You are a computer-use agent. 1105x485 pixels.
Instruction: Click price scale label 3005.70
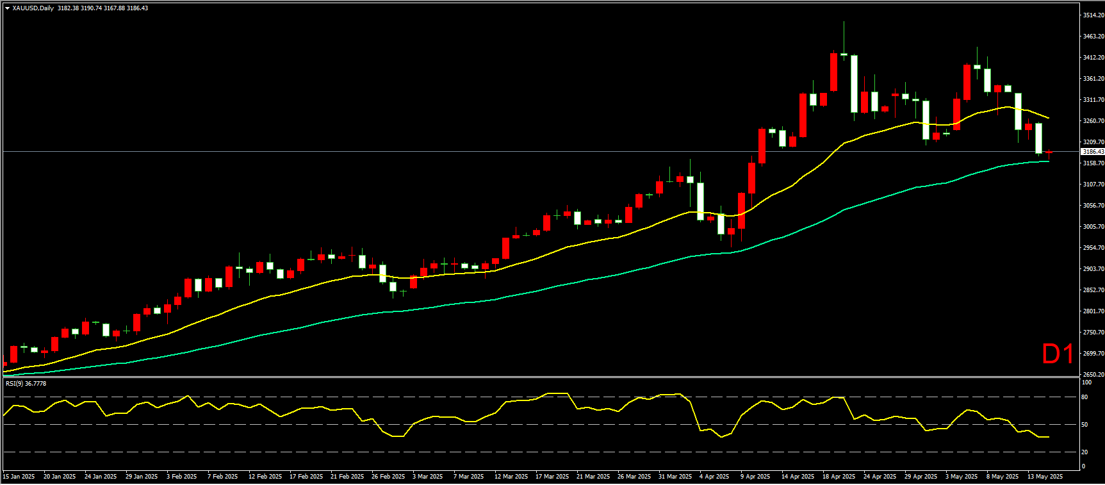click(1093, 227)
